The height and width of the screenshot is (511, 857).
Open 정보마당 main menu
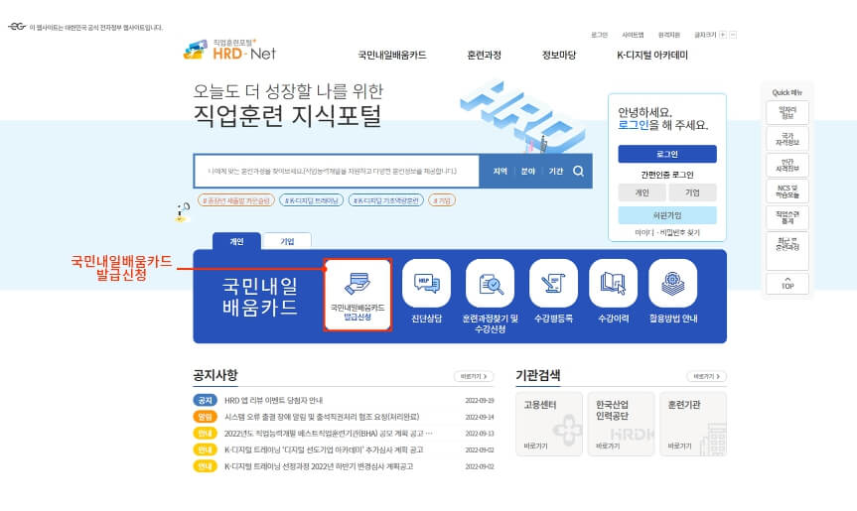(x=558, y=56)
